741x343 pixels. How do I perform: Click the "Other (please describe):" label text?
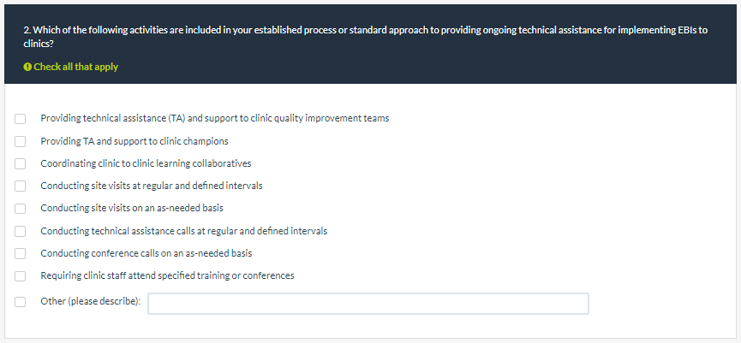(x=91, y=302)
